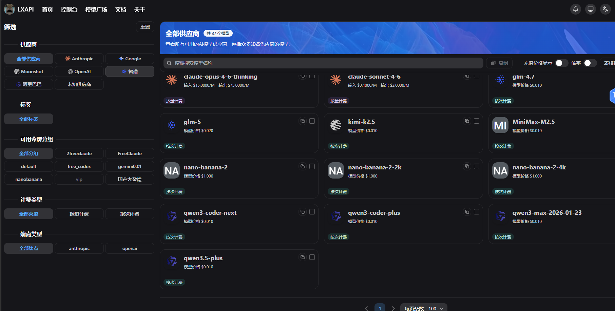The image size is (615, 311).
Task: Filter endpoint type by openai
Action: (130, 248)
